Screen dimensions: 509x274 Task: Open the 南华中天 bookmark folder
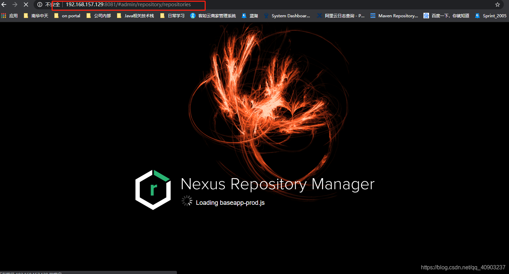coord(36,16)
